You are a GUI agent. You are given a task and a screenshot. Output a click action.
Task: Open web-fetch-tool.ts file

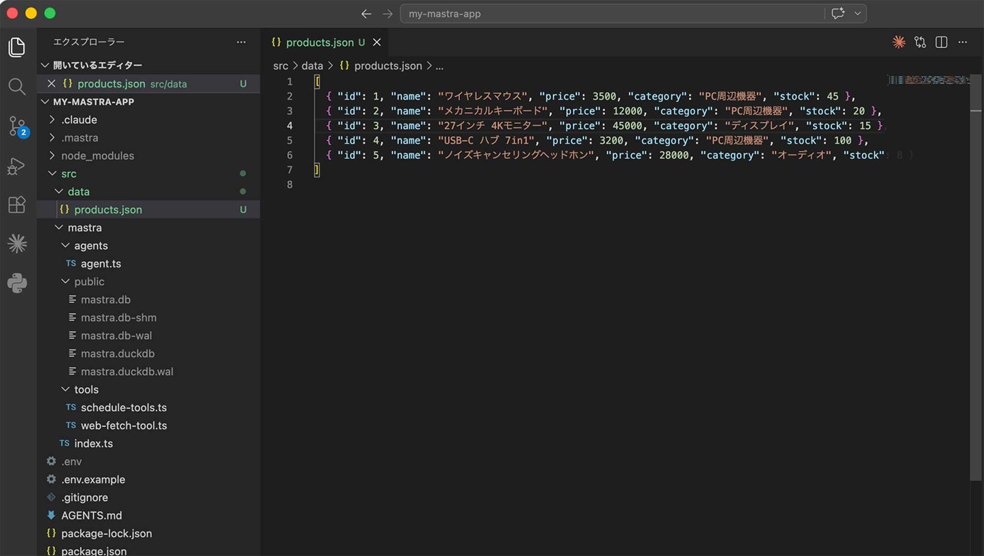(x=148, y=425)
